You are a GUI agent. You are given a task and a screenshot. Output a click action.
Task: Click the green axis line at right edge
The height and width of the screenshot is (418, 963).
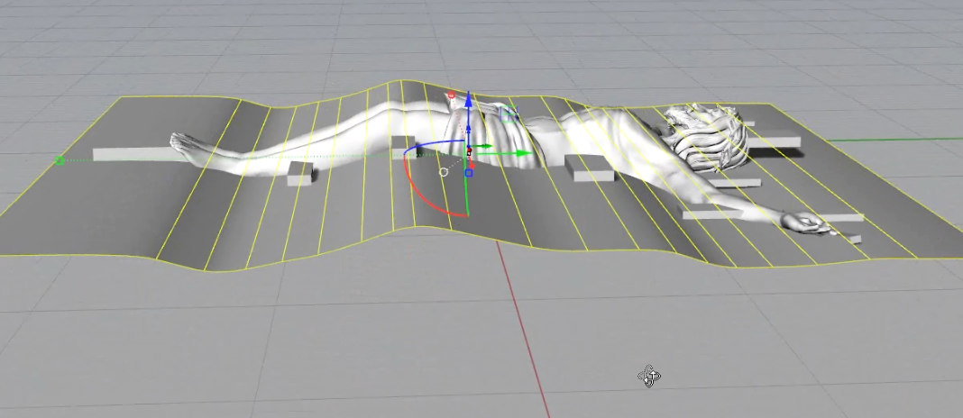(x=902, y=140)
